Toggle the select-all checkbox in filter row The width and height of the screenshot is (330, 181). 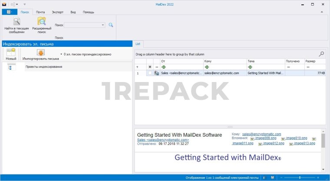(150, 67)
